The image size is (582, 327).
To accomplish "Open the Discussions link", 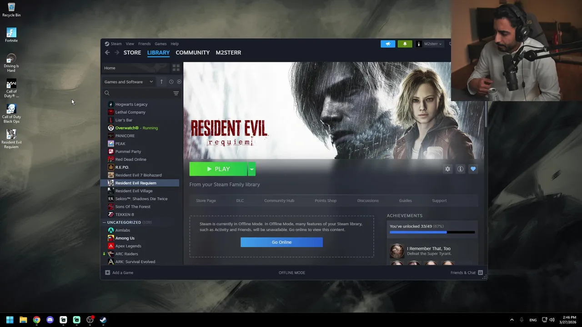I will [368, 201].
